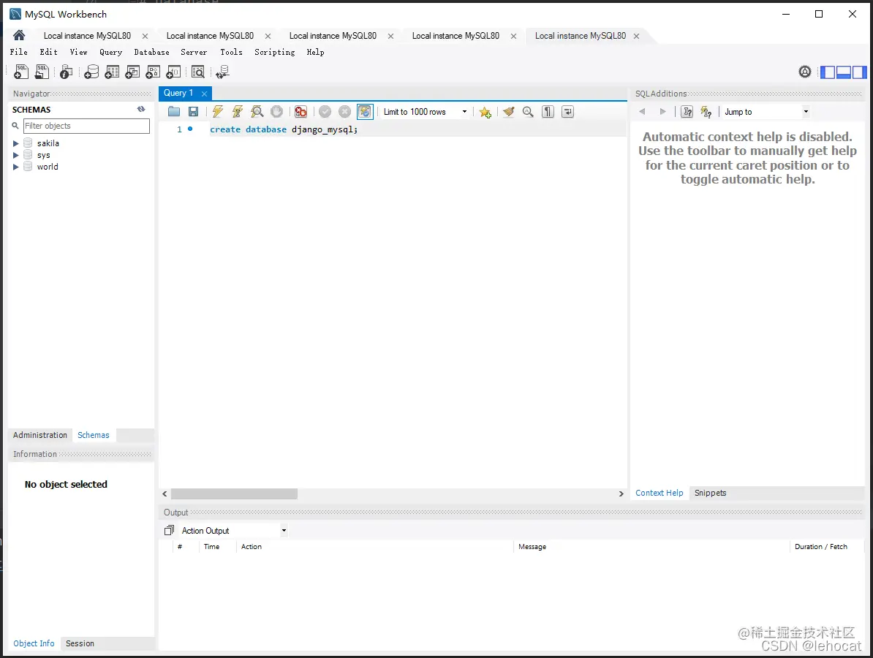Create a new stored procedure icon
873x658 pixels.
[x=153, y=72]
